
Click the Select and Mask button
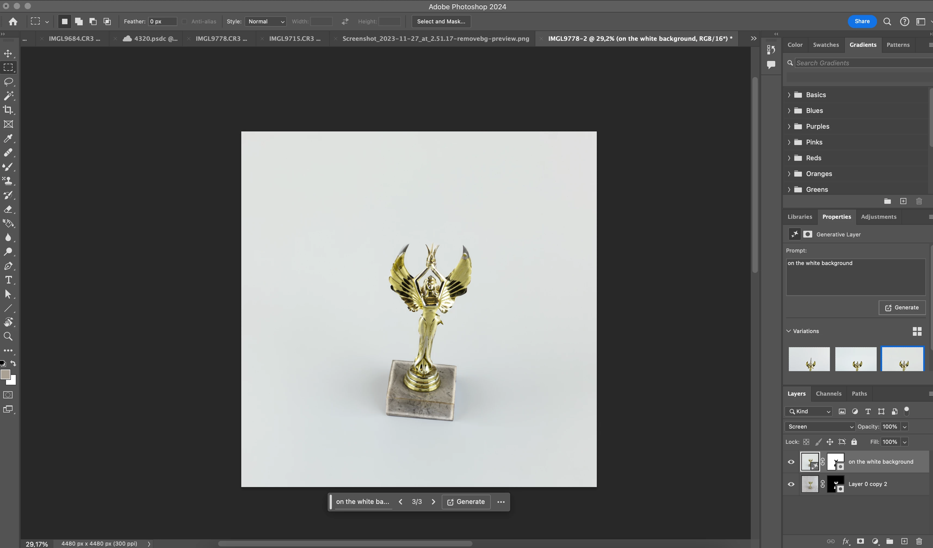[x=441, y=21]
